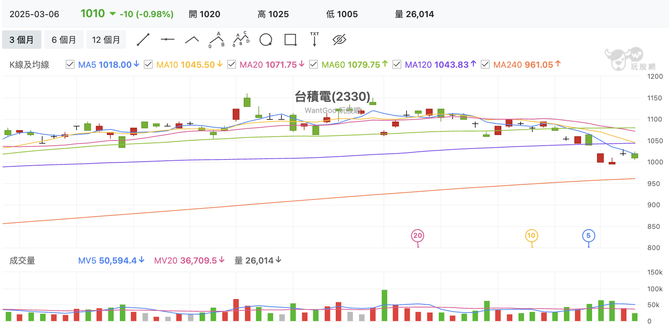
Task: Click the tall green candlestick at chart peak
Action: point(247,100)
